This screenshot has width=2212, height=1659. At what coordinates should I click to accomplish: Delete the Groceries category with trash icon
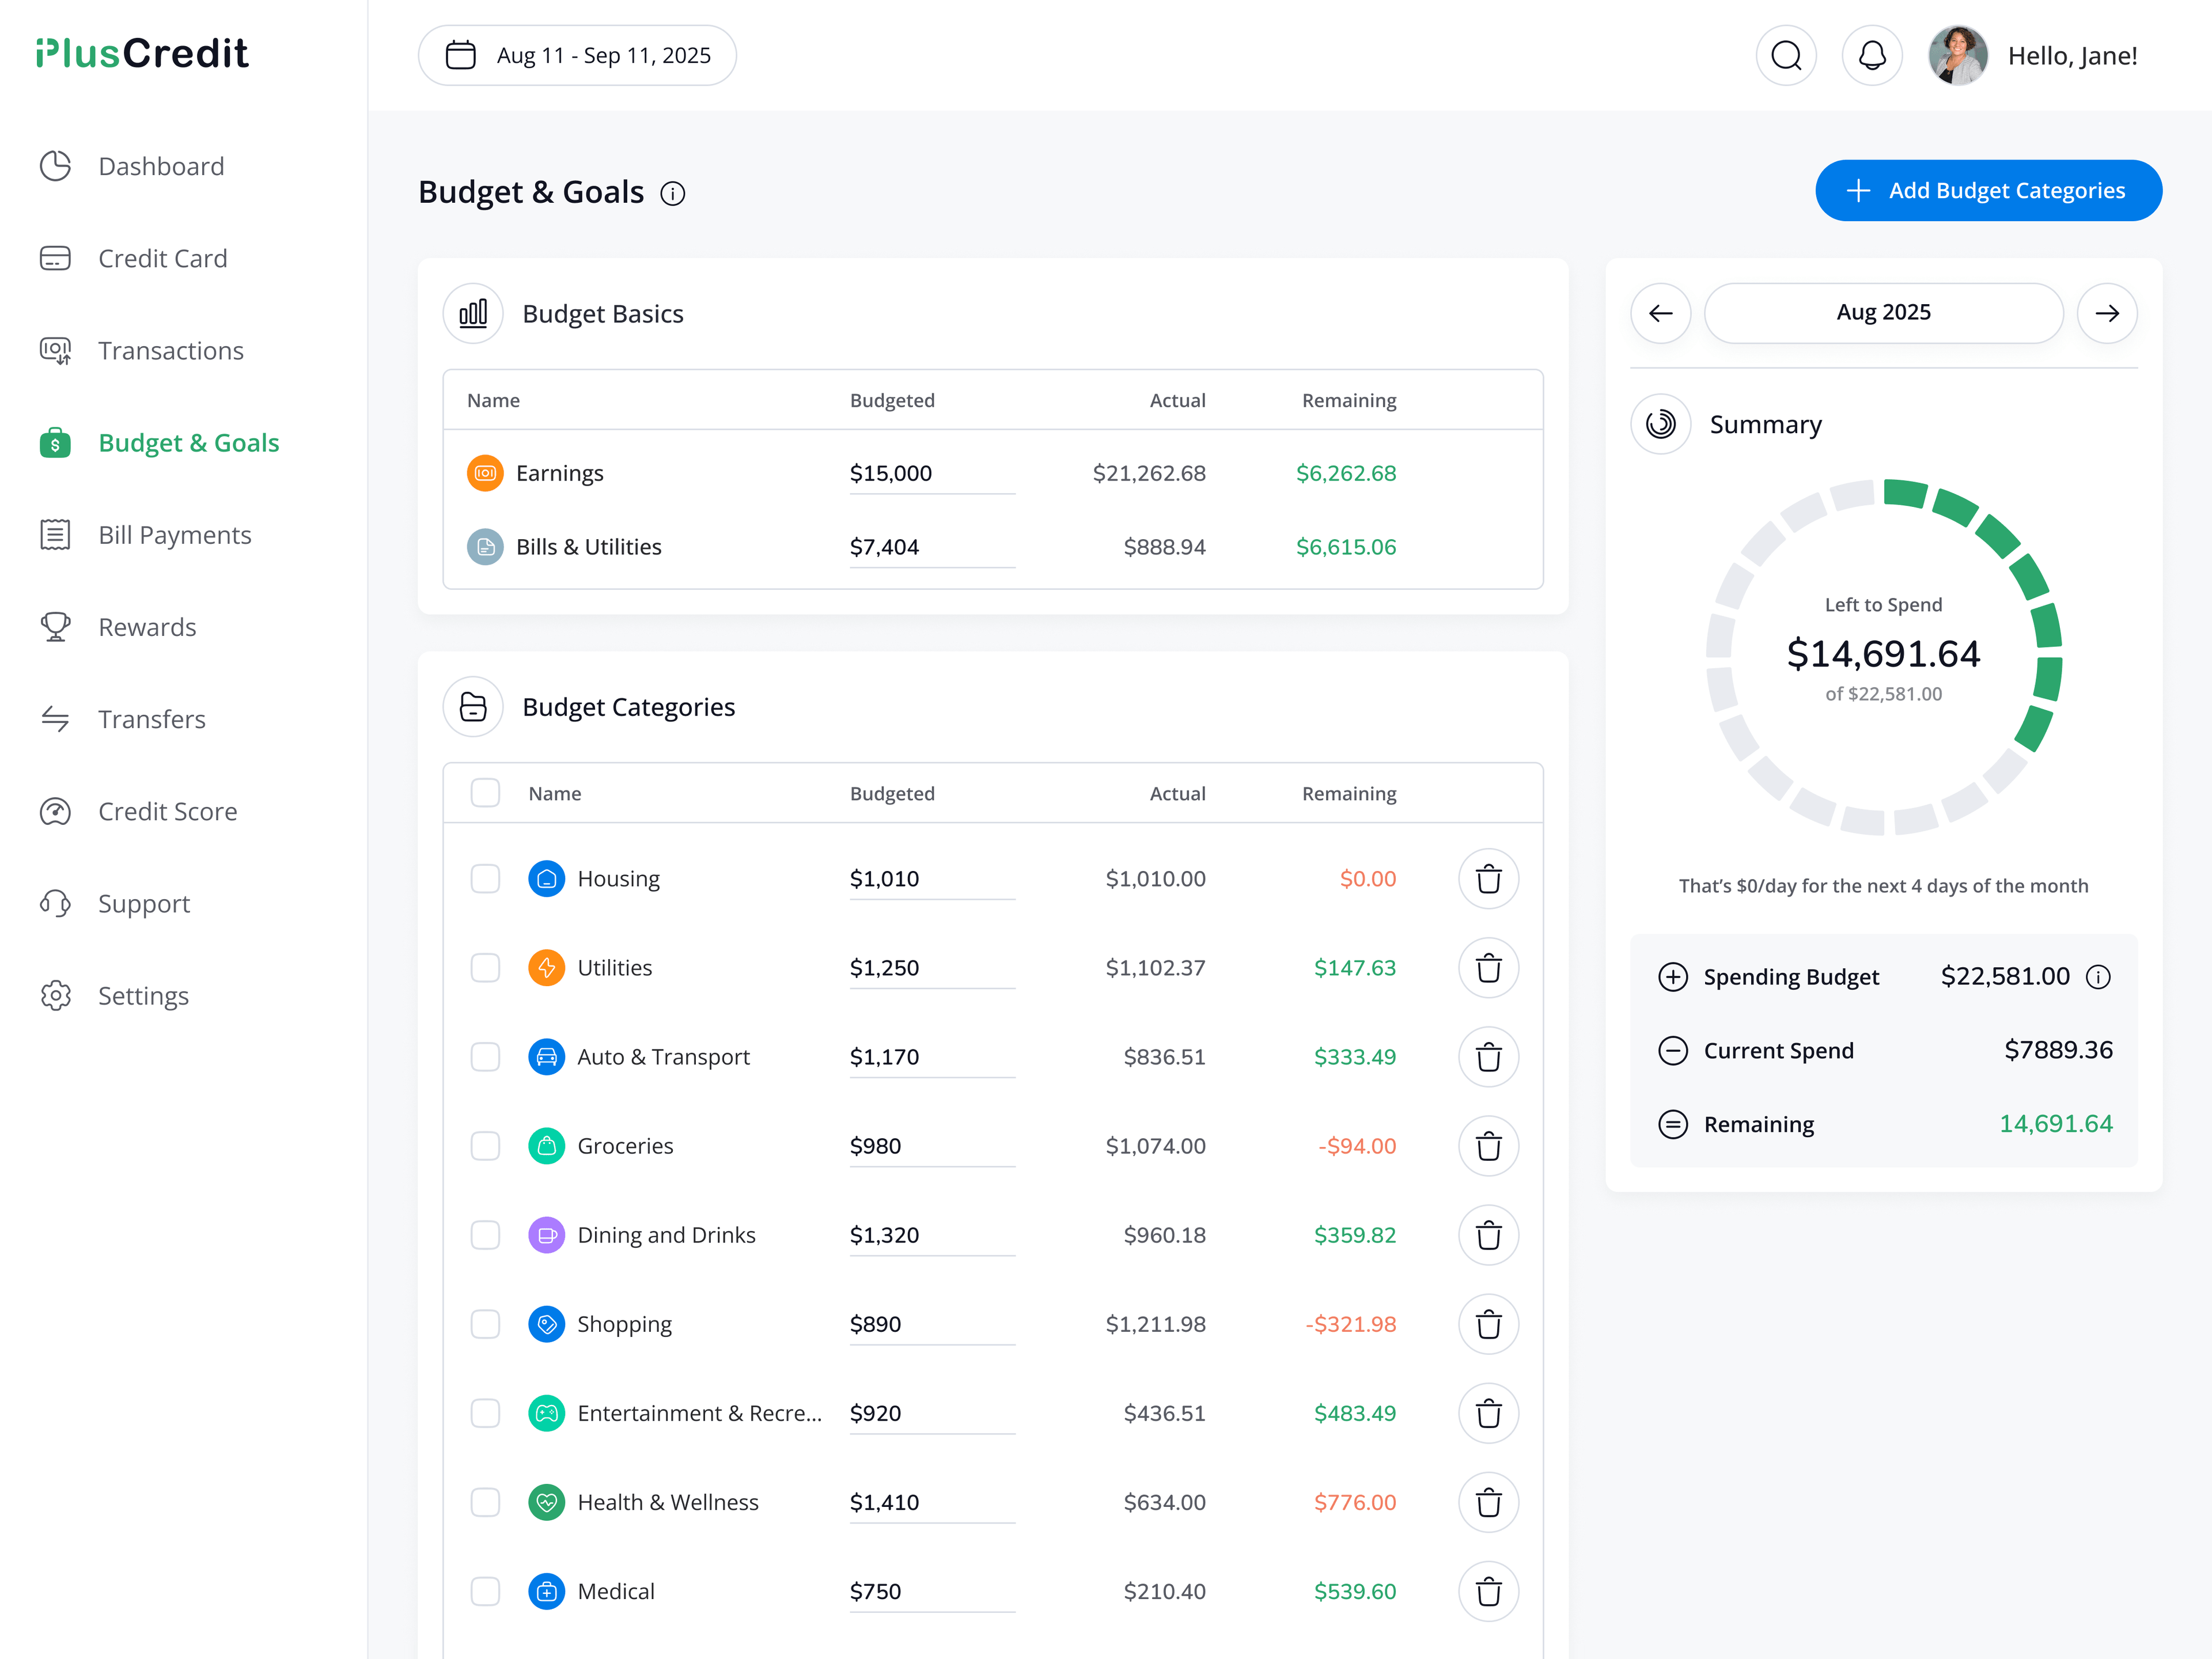coord(1488,1146)
